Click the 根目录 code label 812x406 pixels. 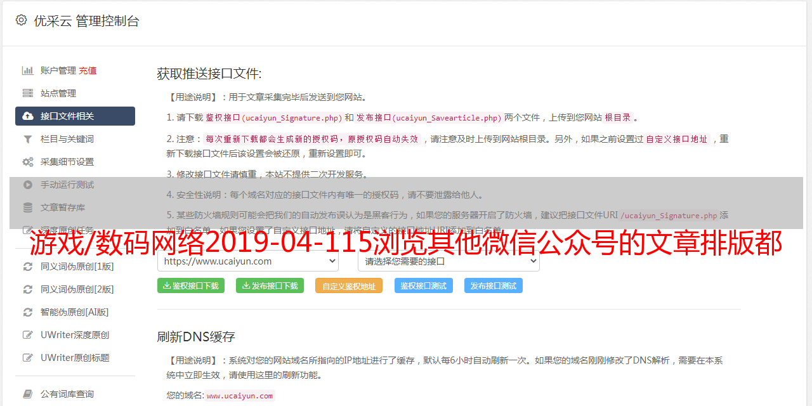(x=618, y=117)
